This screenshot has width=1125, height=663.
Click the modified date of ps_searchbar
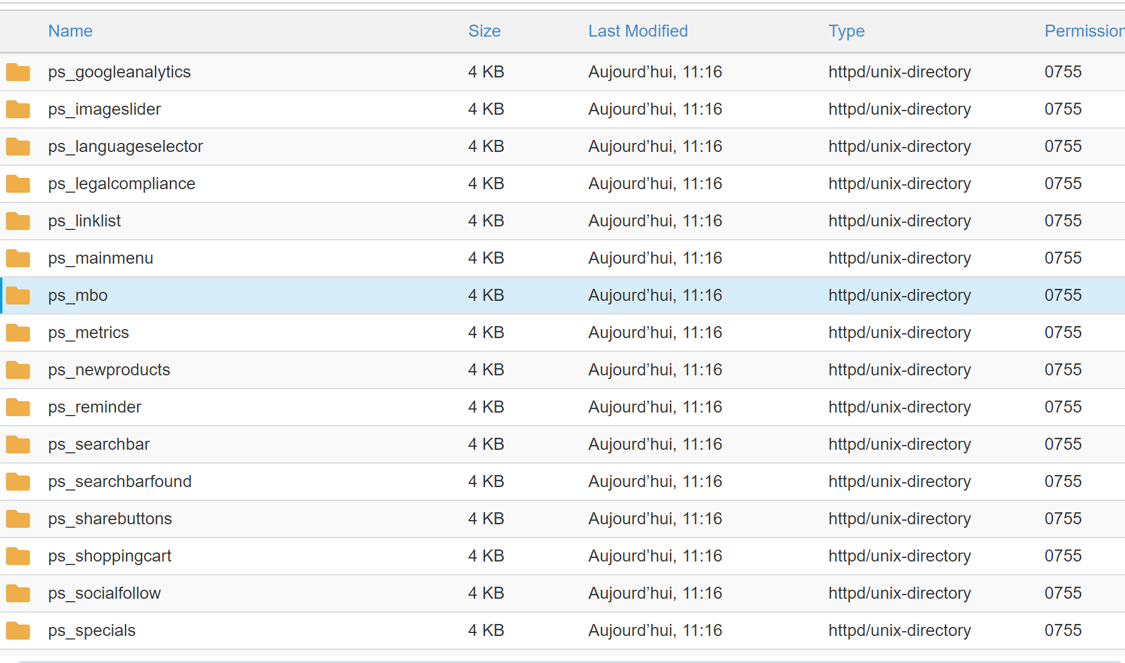(x=656, y=444)
